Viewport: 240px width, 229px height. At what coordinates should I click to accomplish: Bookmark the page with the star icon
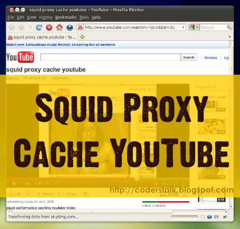178,27
